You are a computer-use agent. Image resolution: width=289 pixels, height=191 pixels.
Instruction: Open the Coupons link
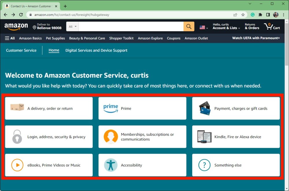[x=173, y=38]
